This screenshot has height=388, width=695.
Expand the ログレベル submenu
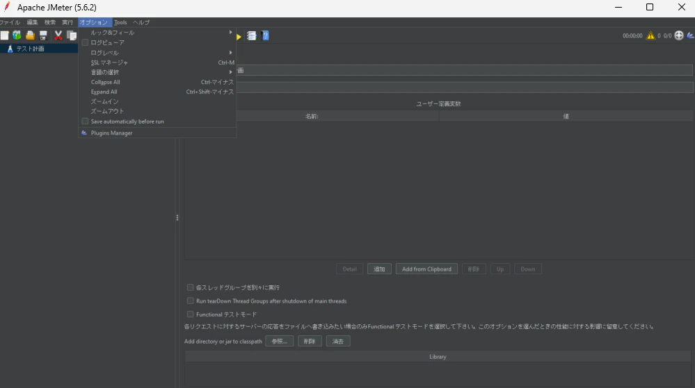click(157, 53)
